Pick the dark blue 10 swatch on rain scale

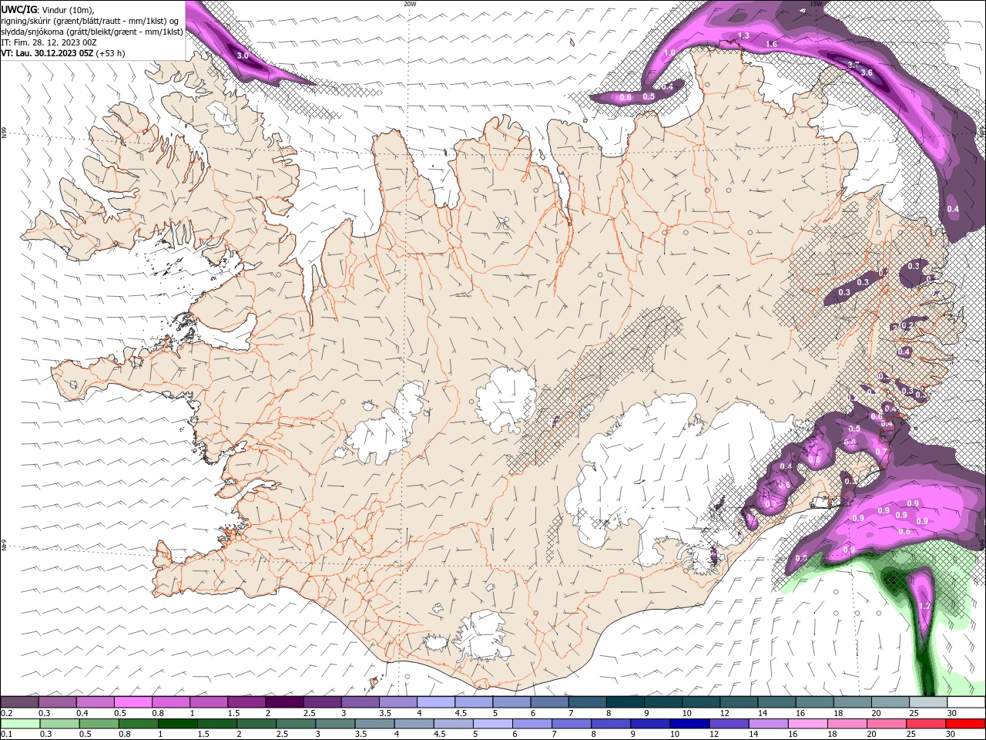(688, 724)
